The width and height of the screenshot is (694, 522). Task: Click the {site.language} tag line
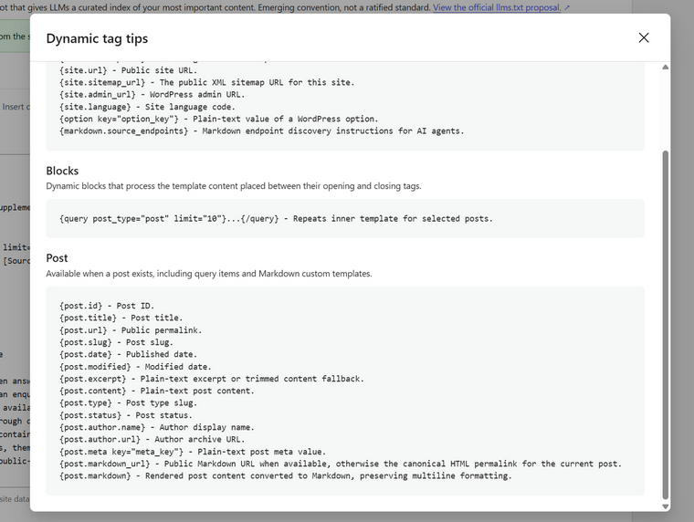(147, 107)
